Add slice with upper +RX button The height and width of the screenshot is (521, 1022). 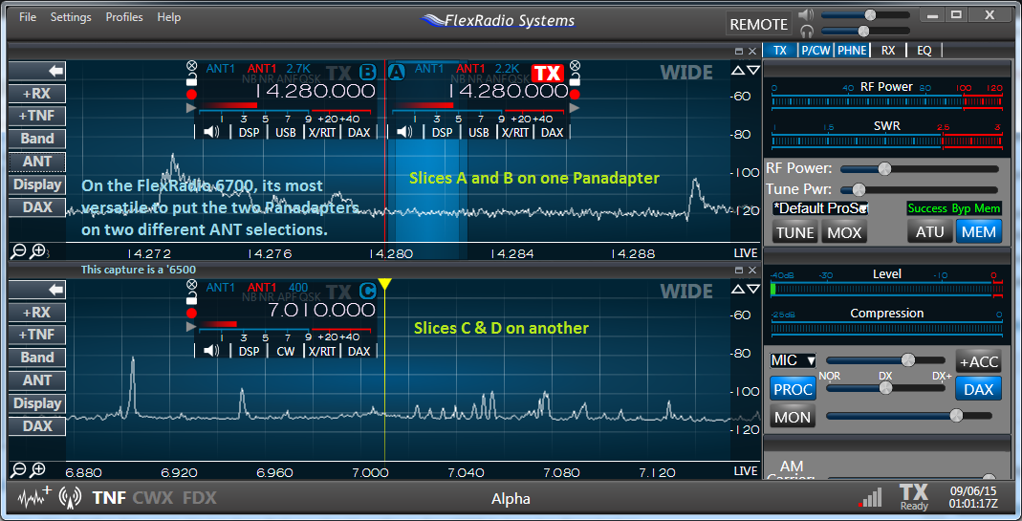[37, 94]
